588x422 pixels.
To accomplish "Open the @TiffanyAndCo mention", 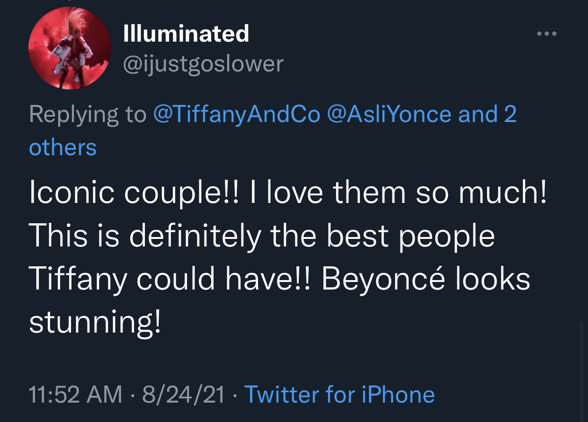I will (237, 114).
